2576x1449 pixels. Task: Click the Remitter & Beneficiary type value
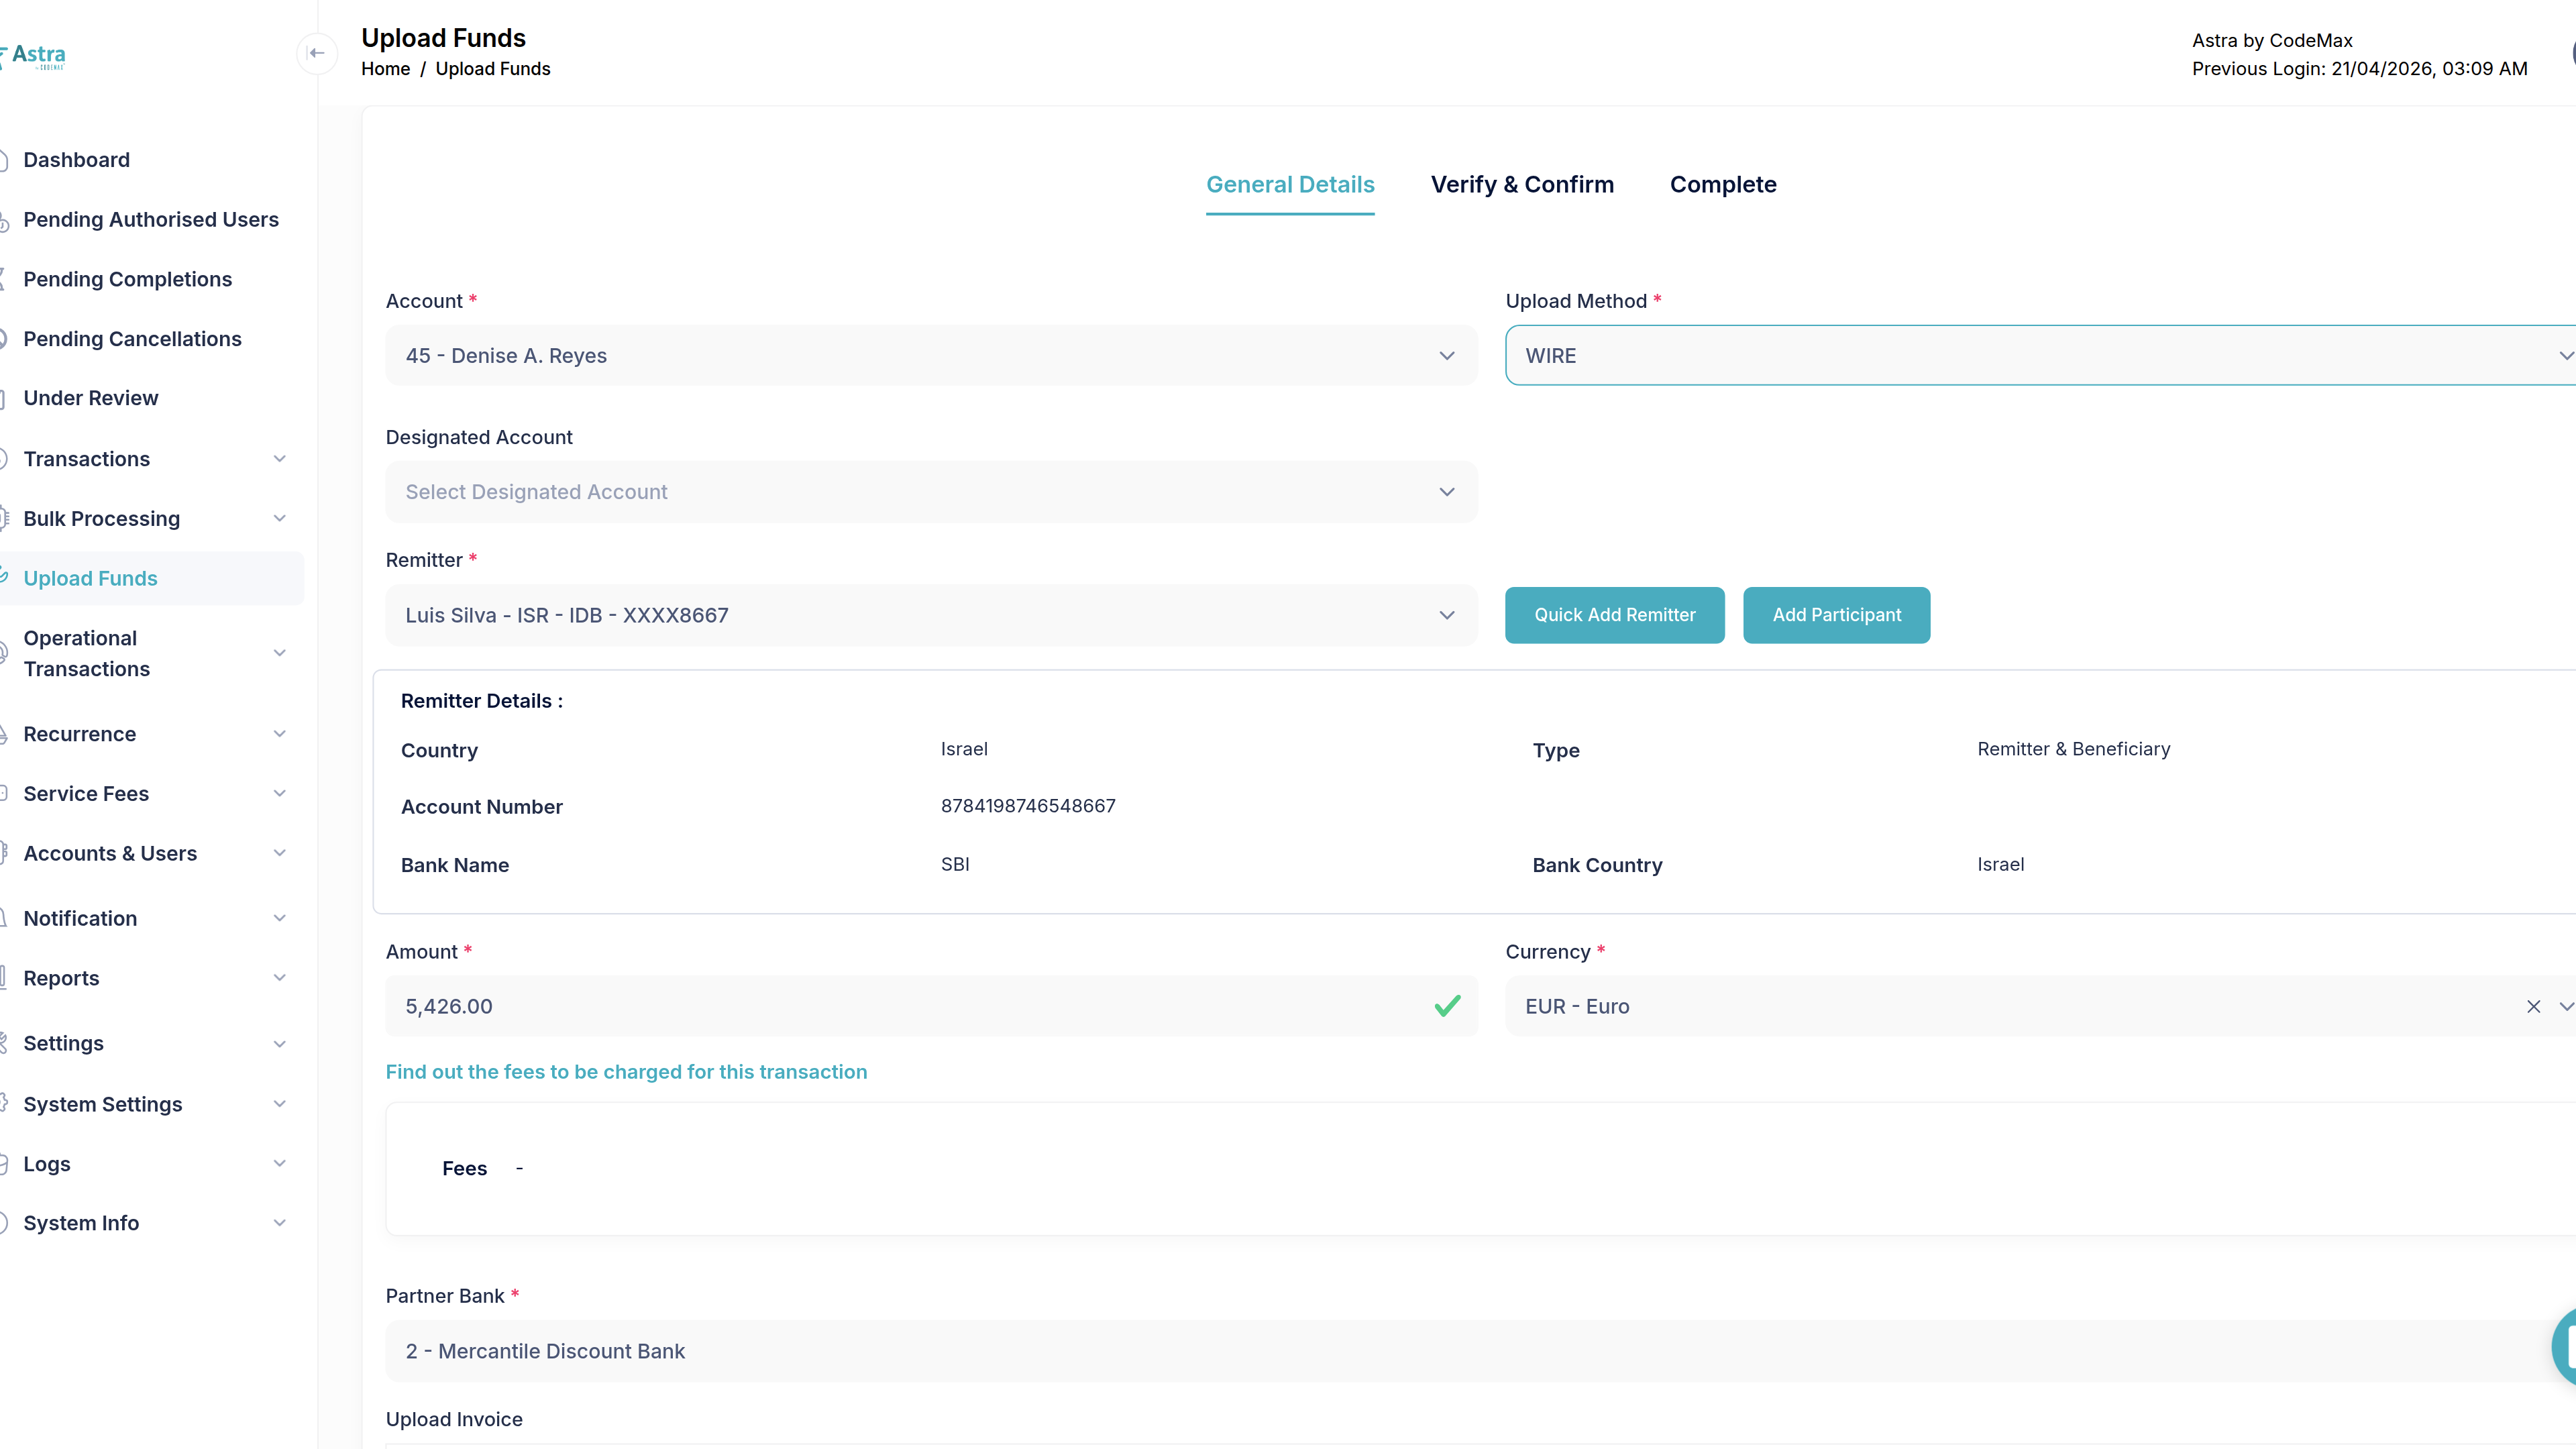(2073, 749)
